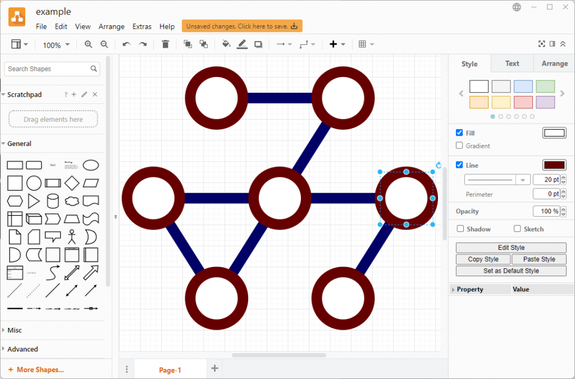Click Unsaved changes save button

242,26
